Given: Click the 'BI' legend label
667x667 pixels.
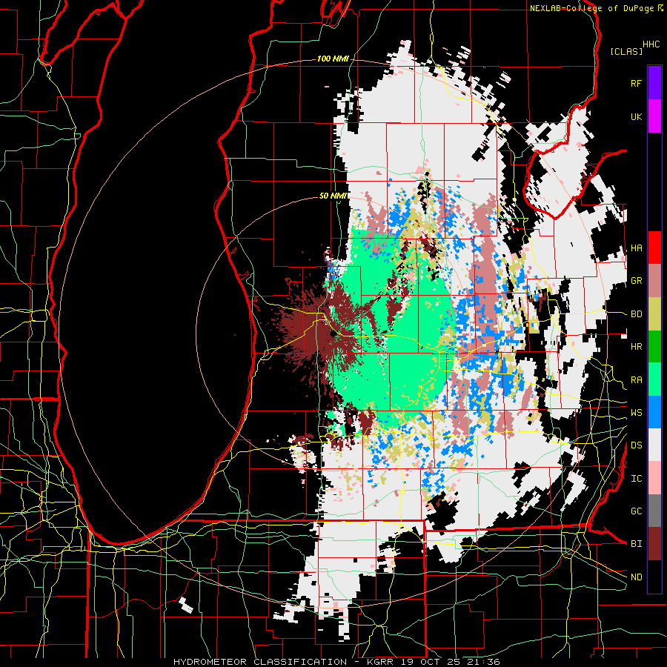Looking at the screenshot, I should [x=636, y=544].
